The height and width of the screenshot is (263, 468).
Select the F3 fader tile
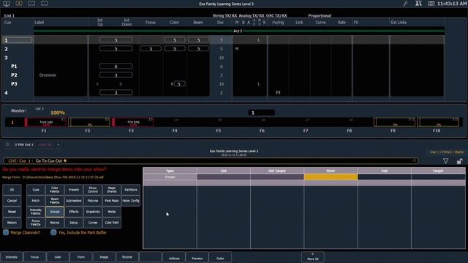coord(133,122)
